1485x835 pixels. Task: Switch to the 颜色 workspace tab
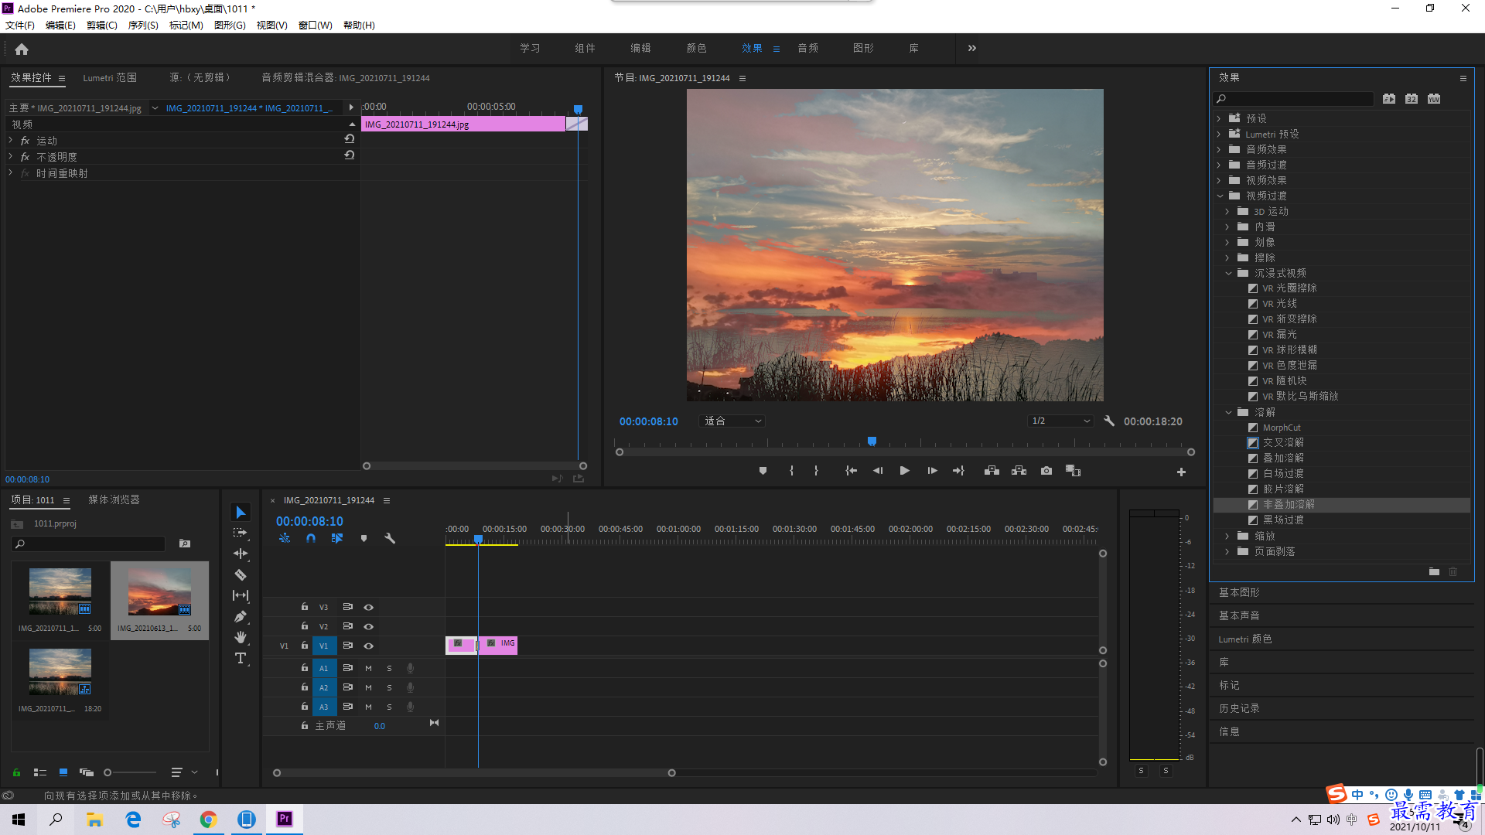click(696, 48)
